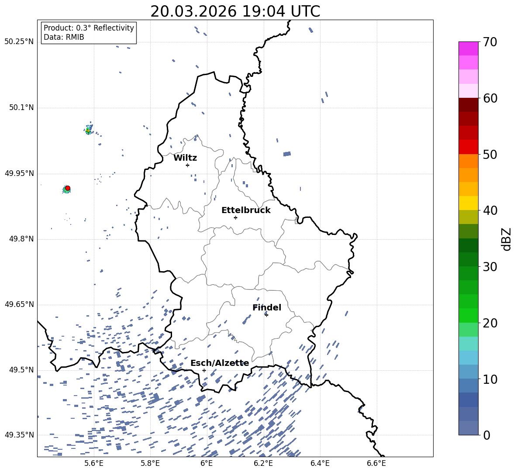Click the Esch/Alzette city label

pos(220,363)
